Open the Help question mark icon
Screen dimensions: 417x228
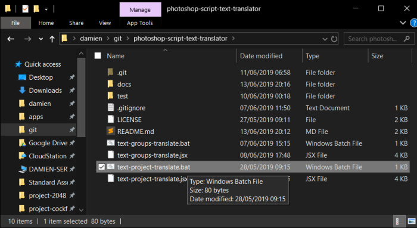pos(413,23)
